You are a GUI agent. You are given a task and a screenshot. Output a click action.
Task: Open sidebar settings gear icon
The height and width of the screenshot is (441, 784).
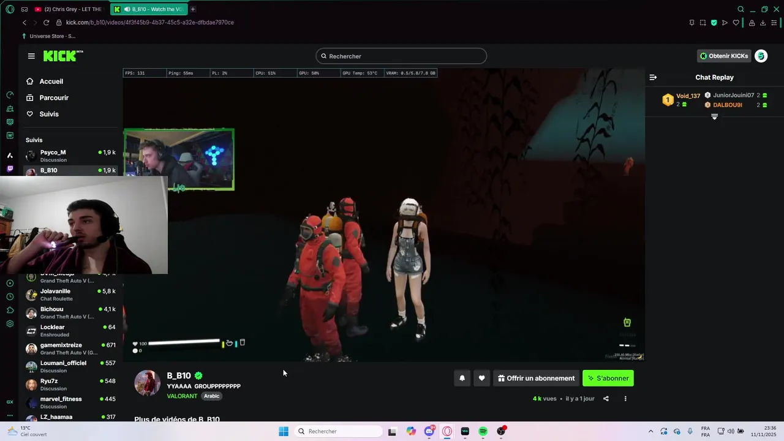10,323
